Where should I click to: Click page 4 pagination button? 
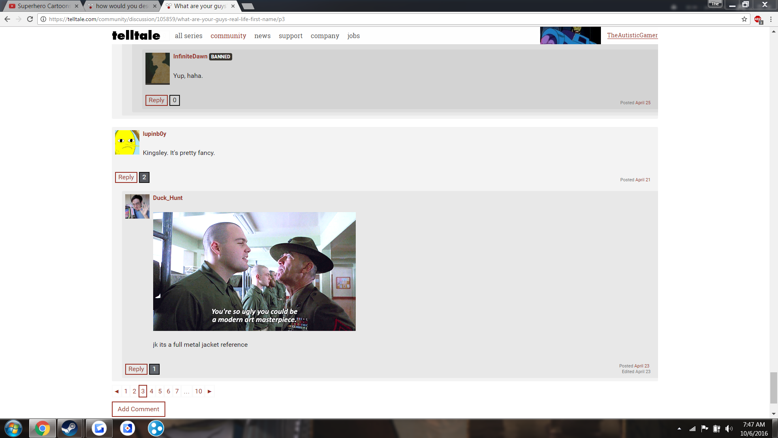tap(151, 391)
